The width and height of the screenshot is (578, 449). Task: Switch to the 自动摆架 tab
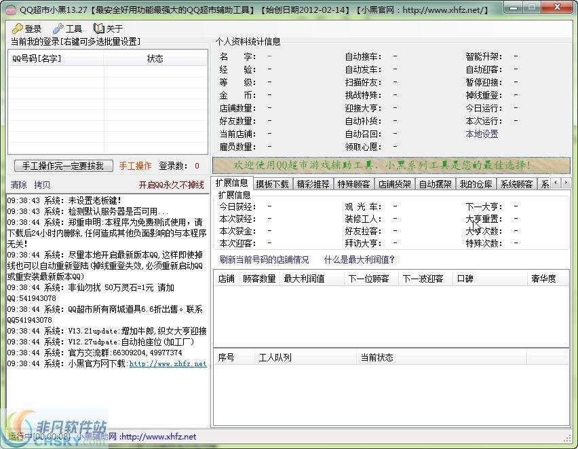tap(436, 184)
